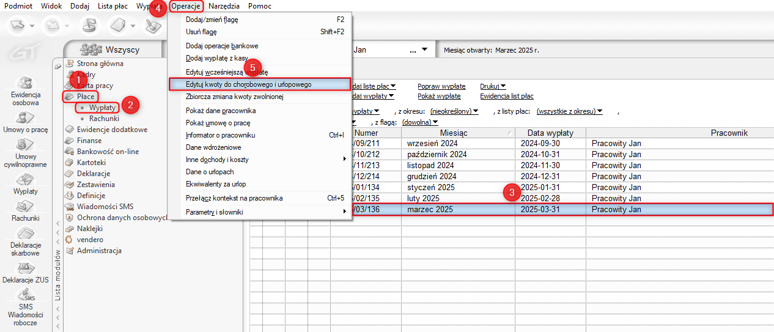Image resolution: width=774 pixels, height=332 pixels.
Task: Click the flag toolbar icon
Action: (x=89, y=26)
